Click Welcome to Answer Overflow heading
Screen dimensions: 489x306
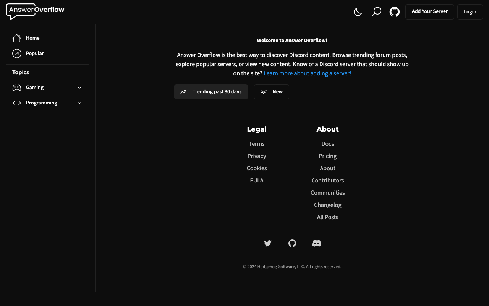292,41
